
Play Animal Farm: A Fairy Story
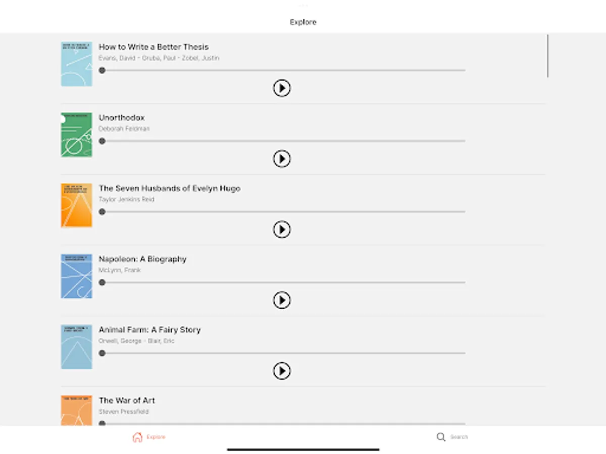pos(282,371)
